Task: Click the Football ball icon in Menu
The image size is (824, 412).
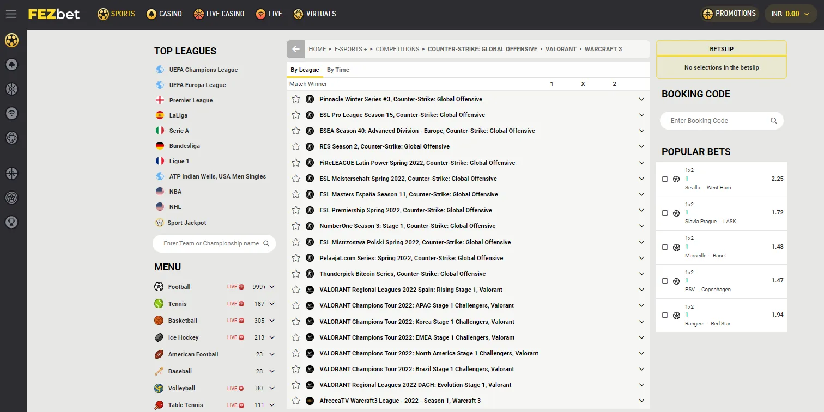Action: pyautogui.click(x=159, y=287)
